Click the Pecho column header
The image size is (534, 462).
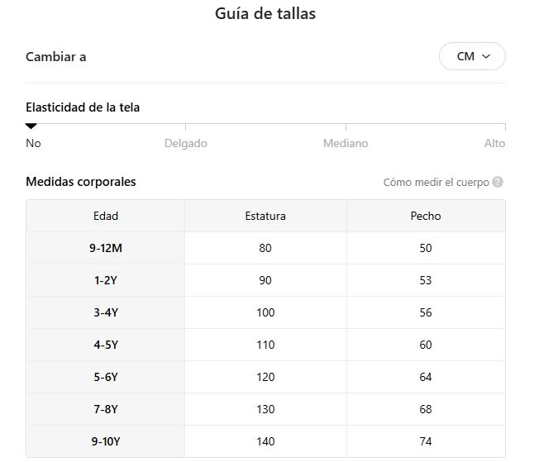426,217
